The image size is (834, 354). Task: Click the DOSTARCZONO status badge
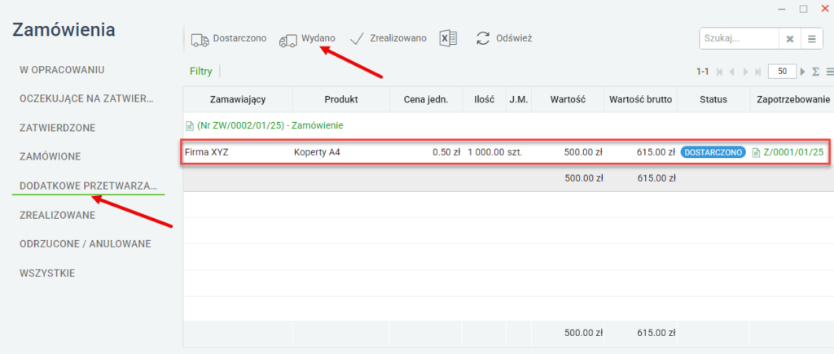click(x=713, y=152)
